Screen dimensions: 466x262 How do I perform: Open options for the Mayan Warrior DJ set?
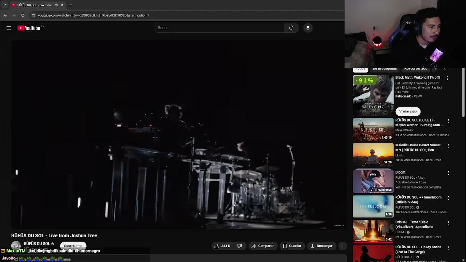(449, 121)
